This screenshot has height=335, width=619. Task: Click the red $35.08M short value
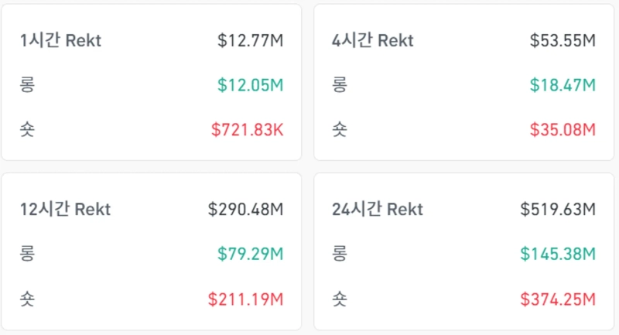click(x=563, y=129)
